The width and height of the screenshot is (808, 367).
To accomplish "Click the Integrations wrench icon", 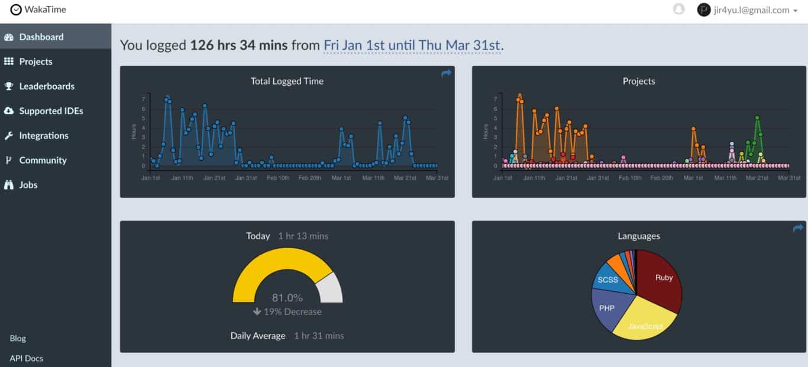I will [9, 135].
